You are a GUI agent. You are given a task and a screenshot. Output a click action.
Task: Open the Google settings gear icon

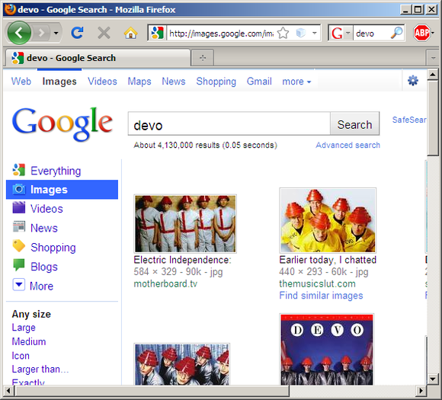tap(413, 81)
